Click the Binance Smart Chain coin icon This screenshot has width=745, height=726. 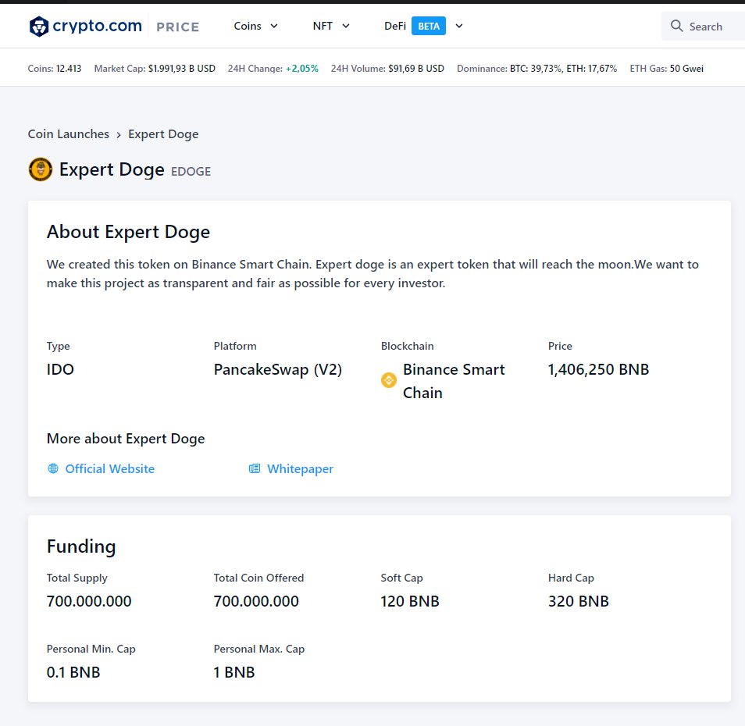[x=389, y=380]
